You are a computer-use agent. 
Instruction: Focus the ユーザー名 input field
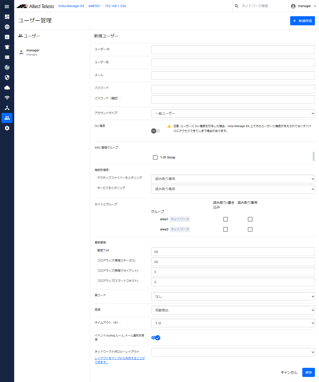(233, 63)
